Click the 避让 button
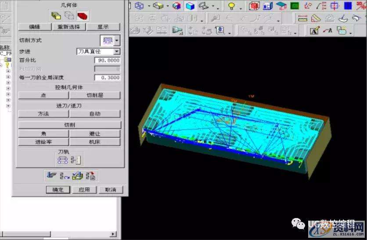Screen dimensions: 367x240 [x=95, y=134]
